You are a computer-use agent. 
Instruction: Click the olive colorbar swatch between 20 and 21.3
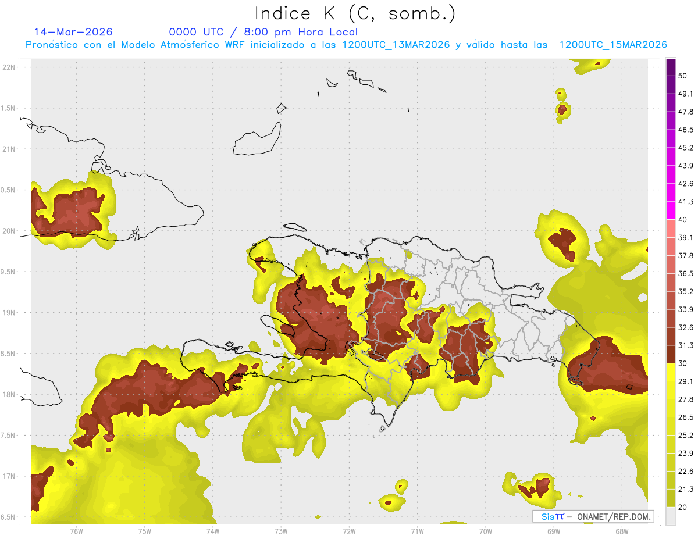point(671,498)
